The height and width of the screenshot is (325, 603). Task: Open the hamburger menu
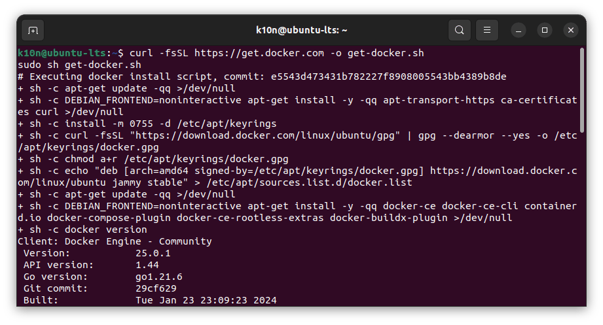tap(486, 30)
